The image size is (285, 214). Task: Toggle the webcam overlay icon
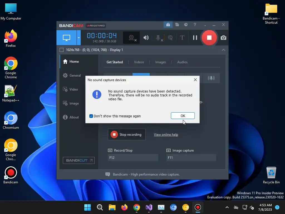(131, 38)
